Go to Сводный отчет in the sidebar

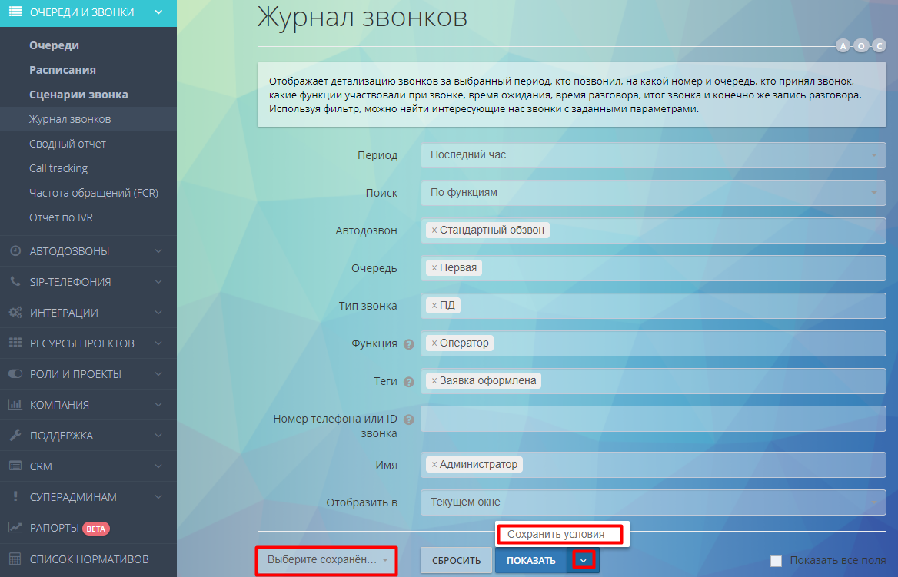[69, 143]
